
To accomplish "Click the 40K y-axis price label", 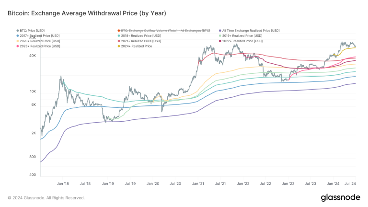I will click(33, 56).
